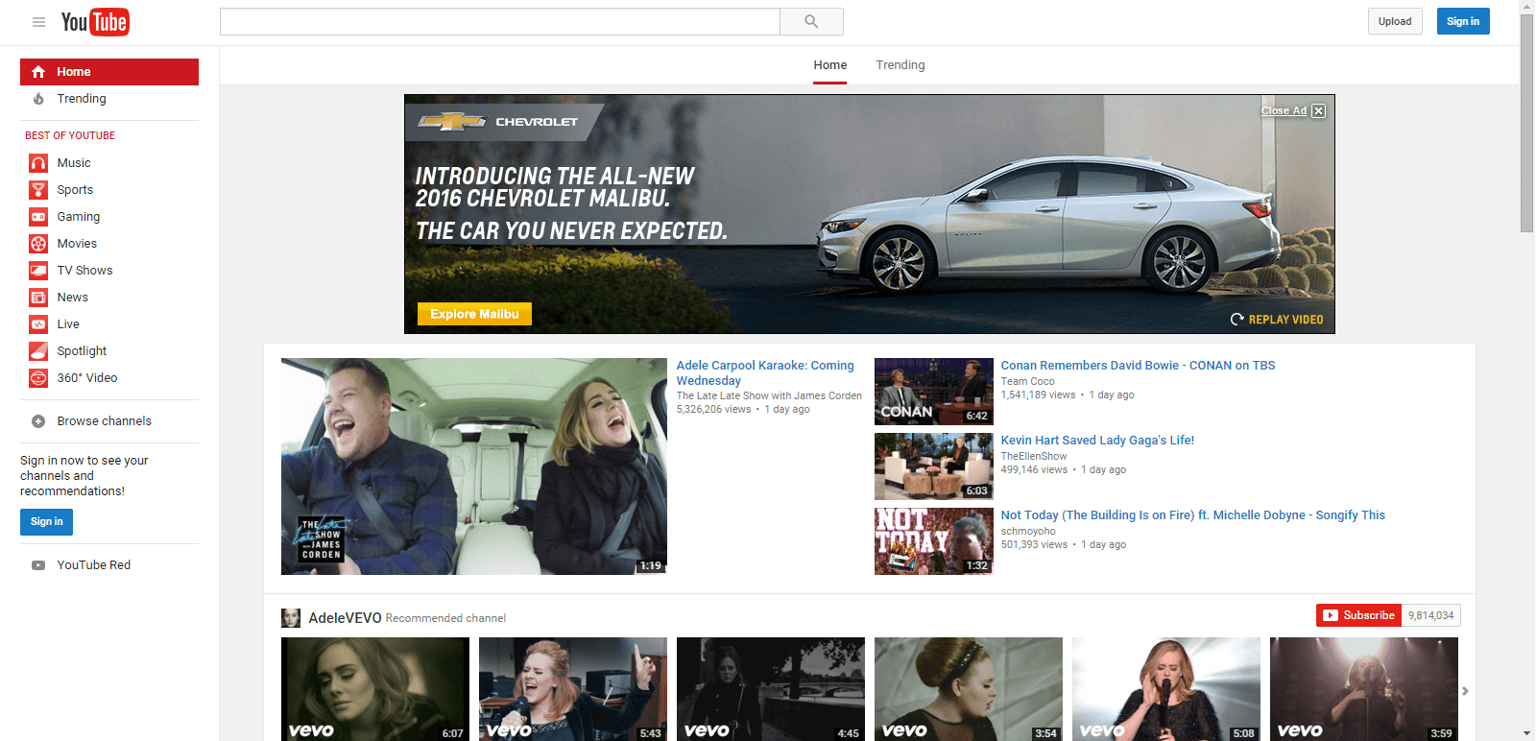Image resolution: width=1536 pixels, height=741 pixels.
Task: Open the Spotlight category icon
Action: click(38, 351)
